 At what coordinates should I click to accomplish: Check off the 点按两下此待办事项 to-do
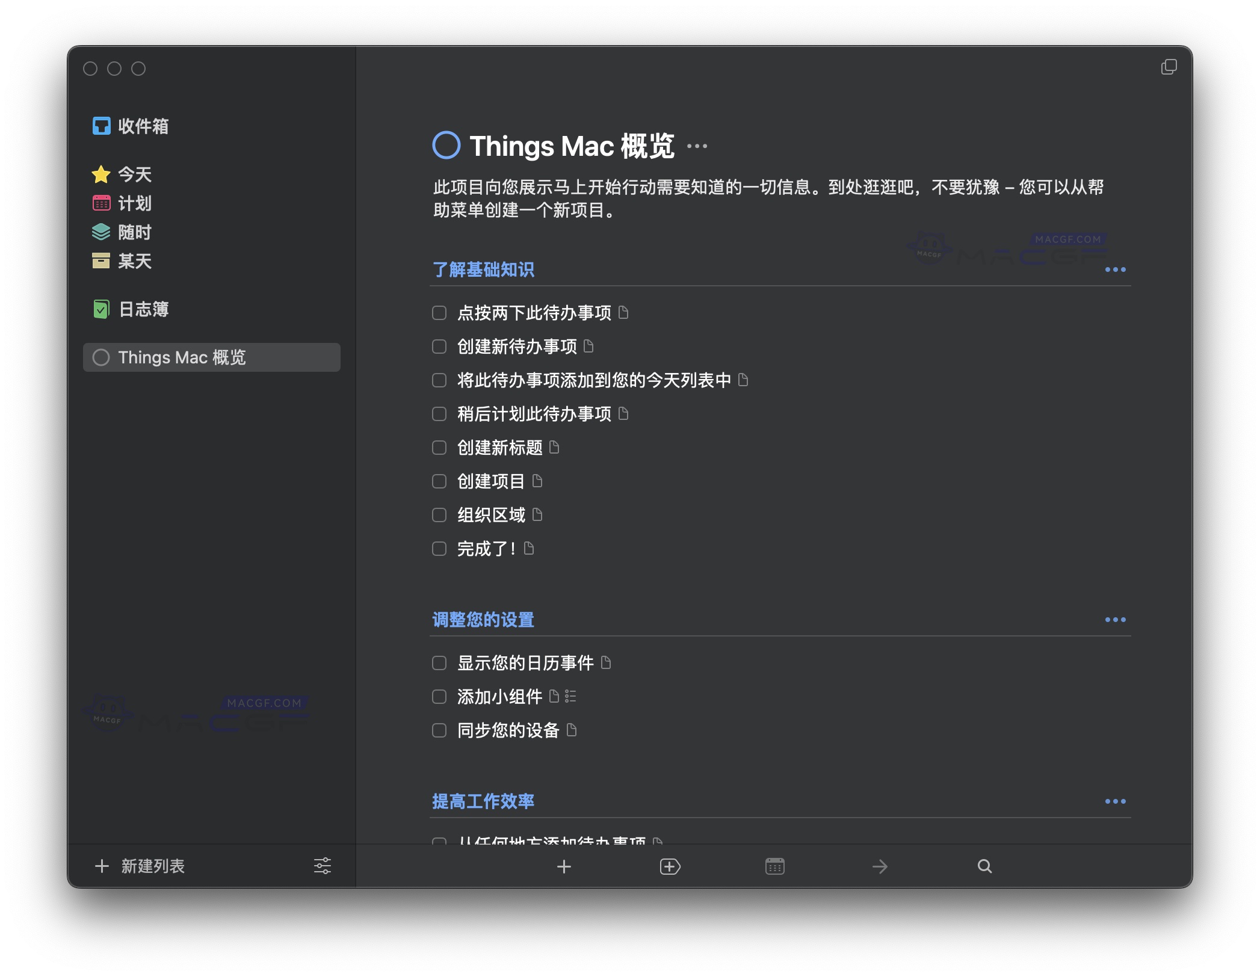coord(439,313)
